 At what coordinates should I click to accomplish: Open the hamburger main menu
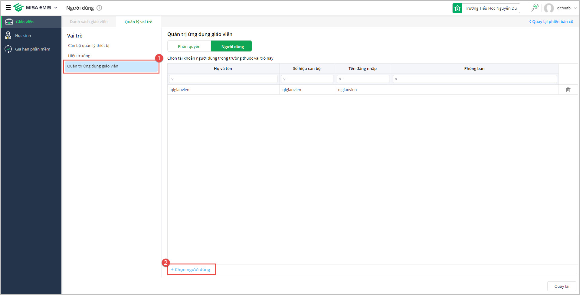point(8,8)
